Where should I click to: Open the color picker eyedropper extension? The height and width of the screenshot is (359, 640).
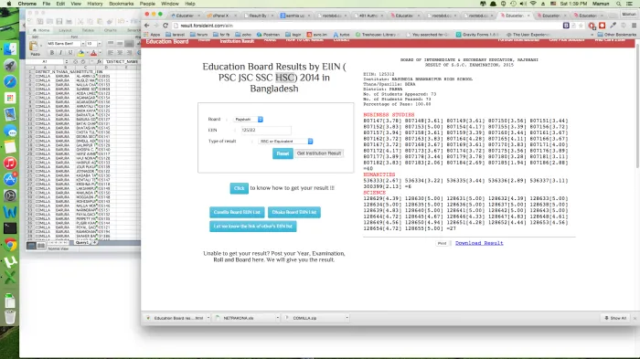(613, 26)
